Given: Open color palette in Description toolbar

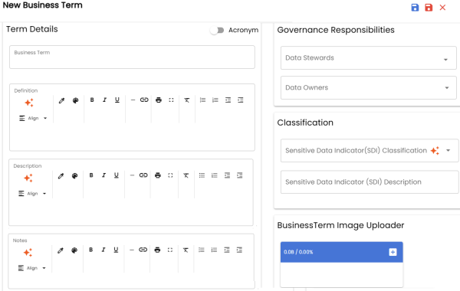Looking at the screenshot, I should pyautogui.click(x=74, y=176).
